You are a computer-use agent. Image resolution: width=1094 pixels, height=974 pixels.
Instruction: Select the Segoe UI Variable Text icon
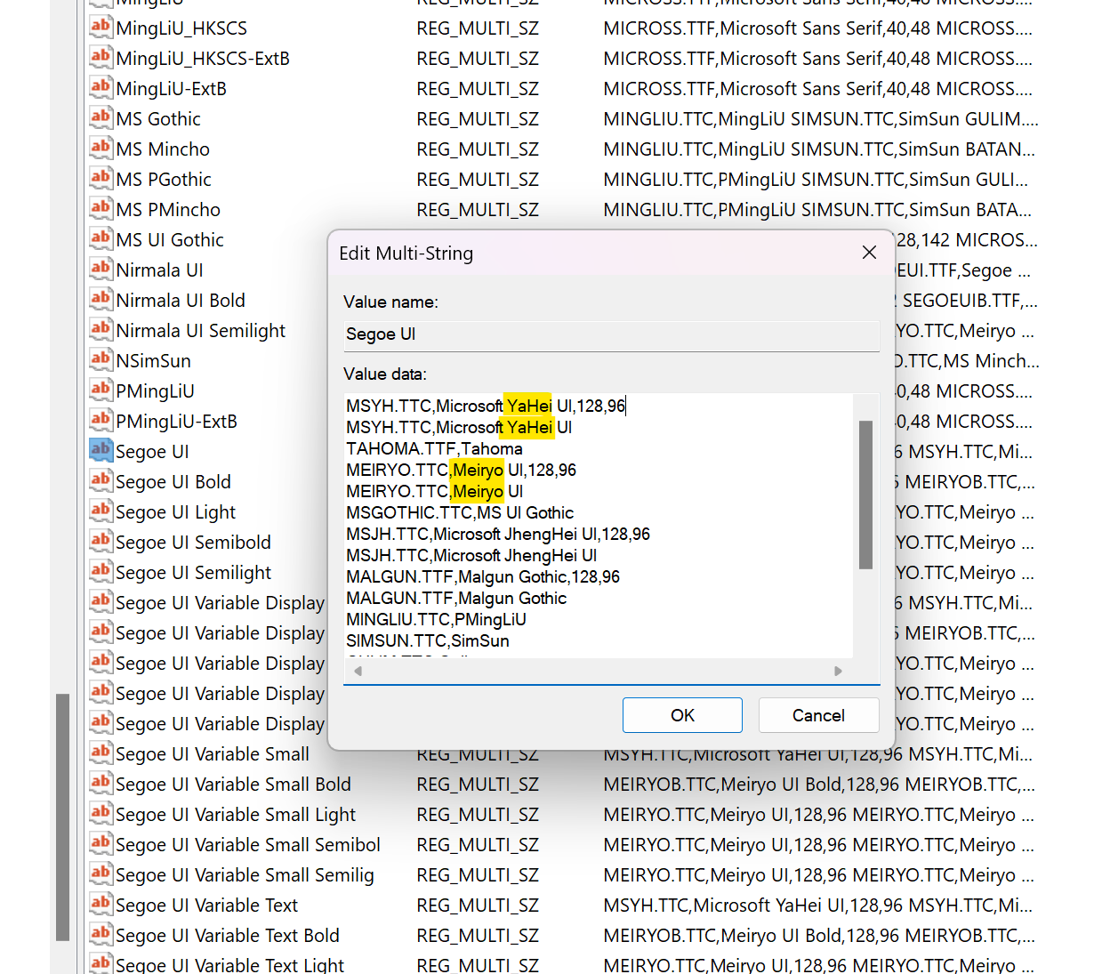coord(101,904)
